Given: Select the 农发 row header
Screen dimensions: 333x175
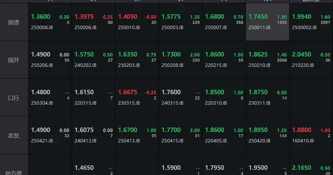Looking at the screenshot, I should (x=14, y=135).
